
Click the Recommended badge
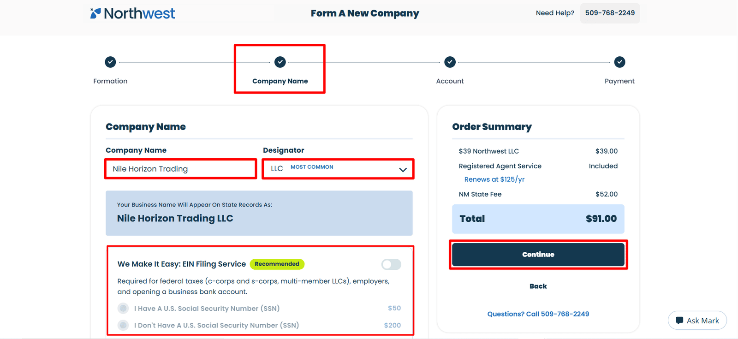click(277, 264)
